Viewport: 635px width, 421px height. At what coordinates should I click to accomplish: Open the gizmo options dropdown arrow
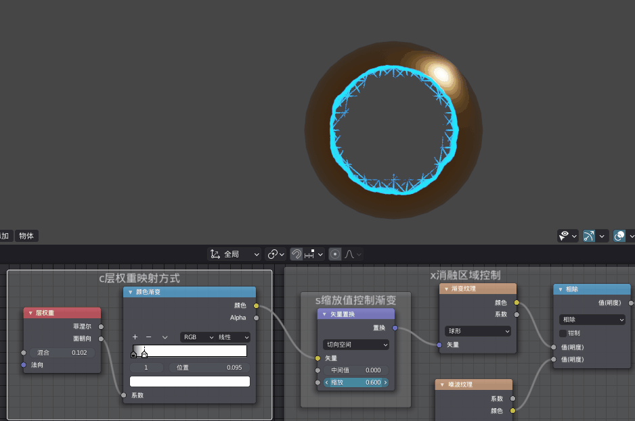pyautogui.click(x=602, y=237)
